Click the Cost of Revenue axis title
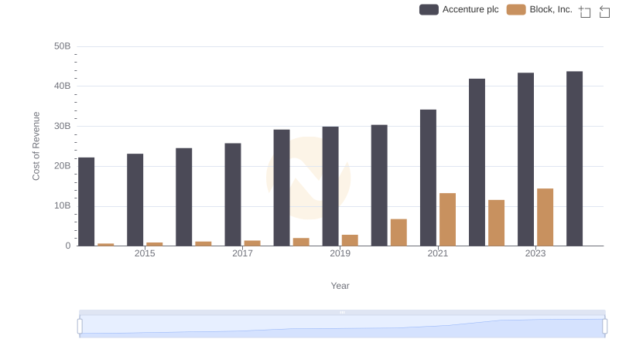Screen dimensions: 619x356 [36, 146]
